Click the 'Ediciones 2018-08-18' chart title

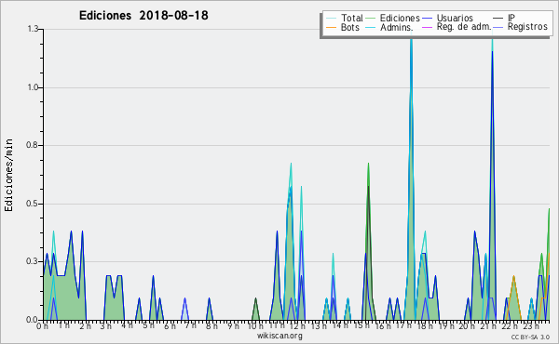point(143,16)
